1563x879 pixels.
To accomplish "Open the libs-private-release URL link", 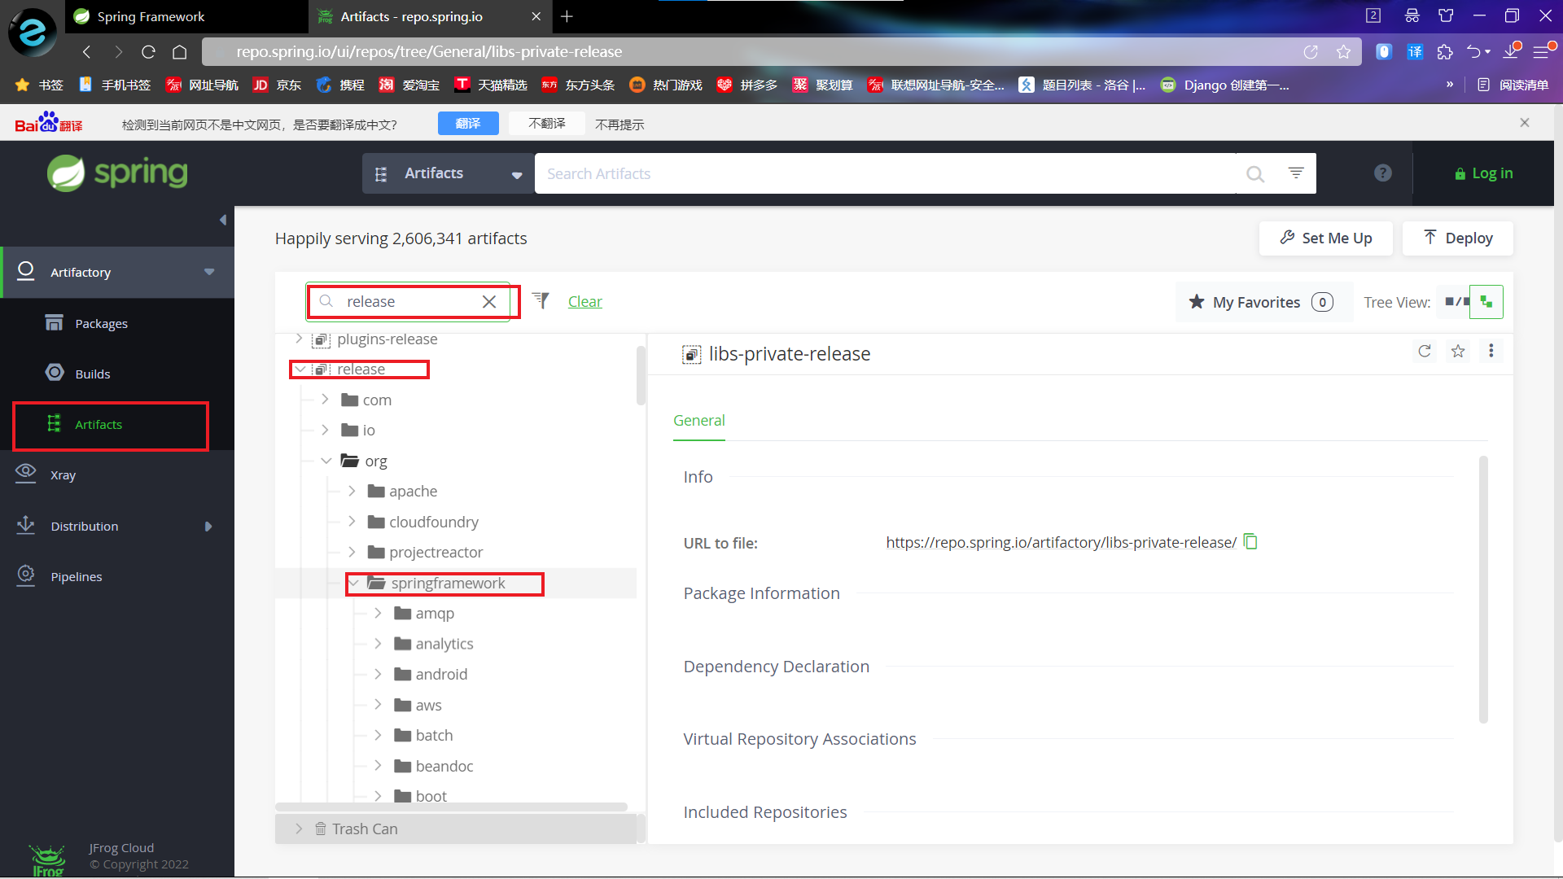I will pyautogui.click(x=1061, y=543).
